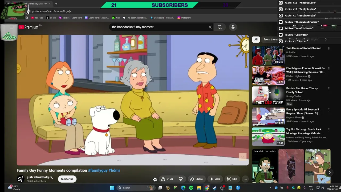Click the #hdmi hashtag
This screenshot has width=341, height=192.
pyautogui.click(x=114, y=170)
